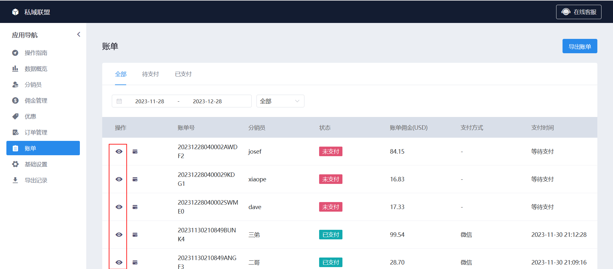
Task: Click the payment card icon in 二哥 row
Action: point(135,263)
